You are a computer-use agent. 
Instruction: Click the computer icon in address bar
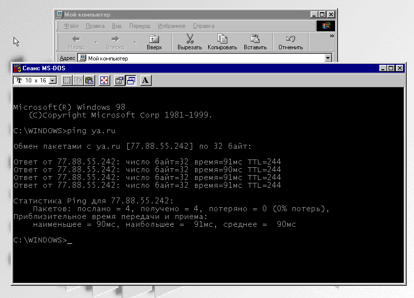click(82, 58)
